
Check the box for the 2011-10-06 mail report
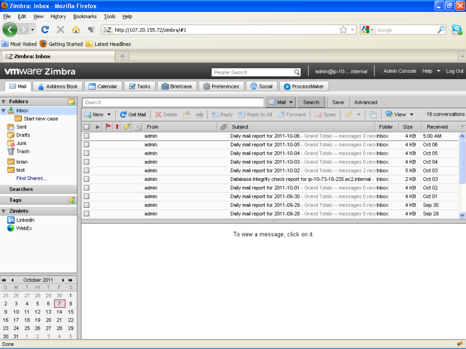coord(86,136)
